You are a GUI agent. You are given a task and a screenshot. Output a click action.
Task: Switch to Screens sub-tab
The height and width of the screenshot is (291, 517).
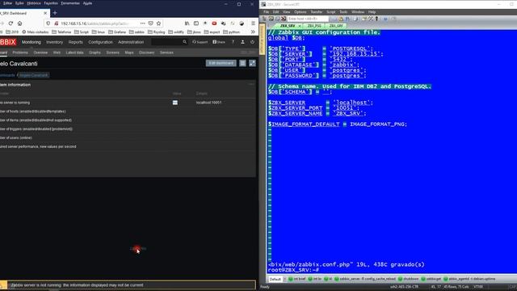point(113,53)
